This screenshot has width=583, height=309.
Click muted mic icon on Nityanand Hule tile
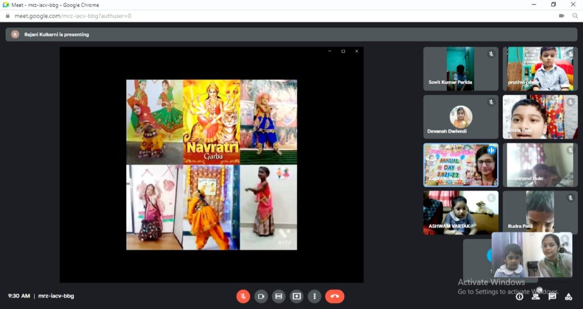[570, 150]
